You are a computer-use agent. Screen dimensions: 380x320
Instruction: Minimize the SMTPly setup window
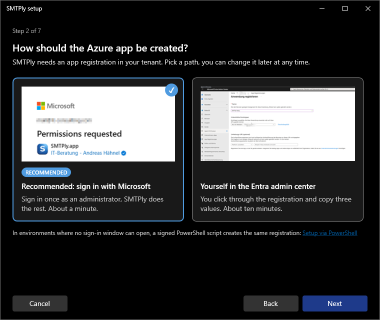322,8
